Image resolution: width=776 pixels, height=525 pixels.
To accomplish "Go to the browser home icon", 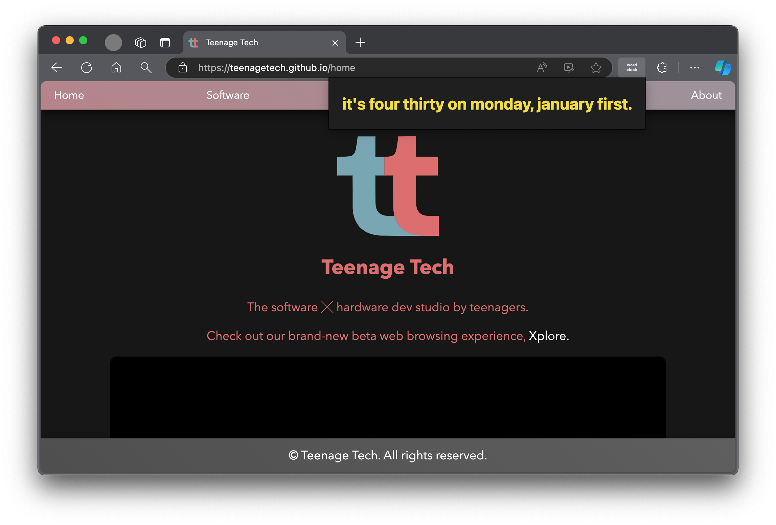I will coord(116,68).
